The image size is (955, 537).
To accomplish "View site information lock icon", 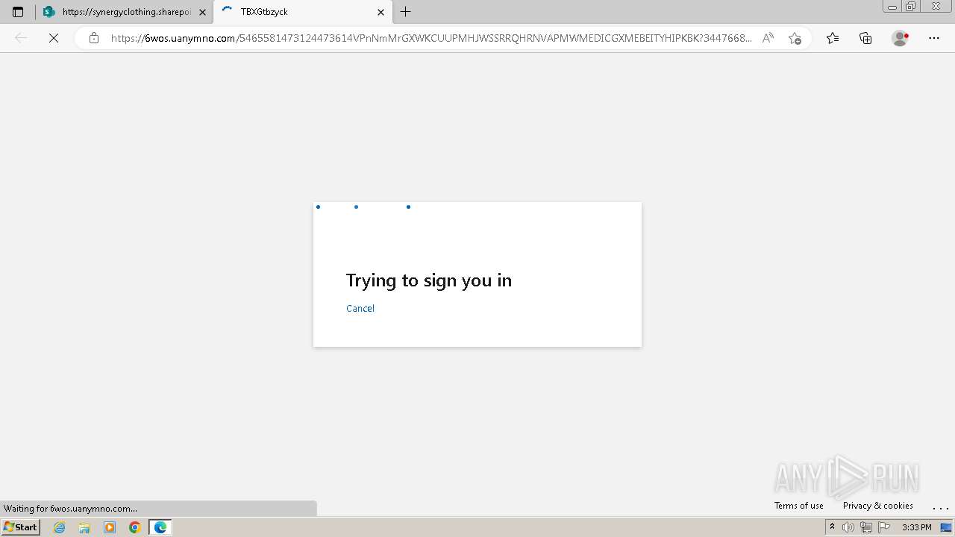I will (x=94, y=38).
